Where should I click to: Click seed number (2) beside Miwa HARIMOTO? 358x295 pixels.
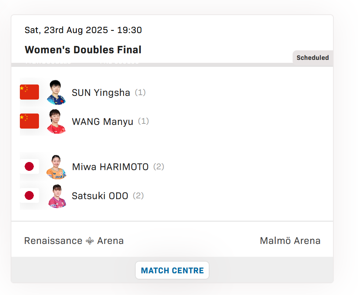(159, 166)
